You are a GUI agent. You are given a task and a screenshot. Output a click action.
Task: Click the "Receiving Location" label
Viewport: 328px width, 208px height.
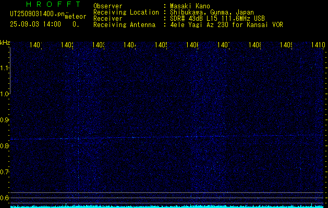coord(126,12)
